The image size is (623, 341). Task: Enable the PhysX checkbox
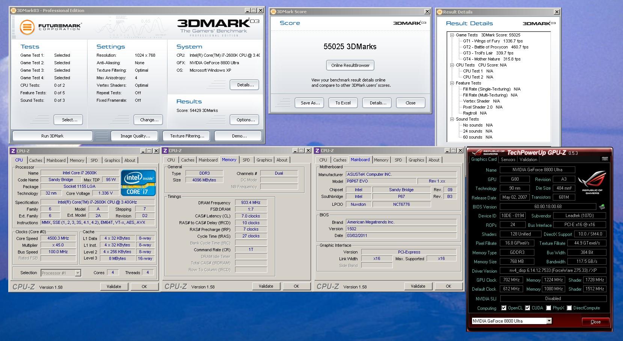549,308
